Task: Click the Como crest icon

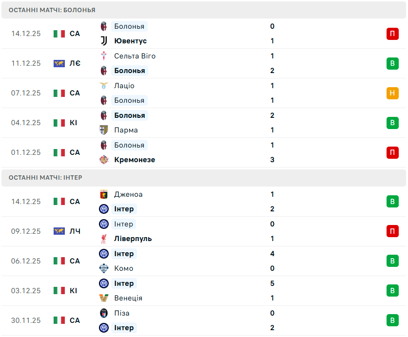Action: 103,268
